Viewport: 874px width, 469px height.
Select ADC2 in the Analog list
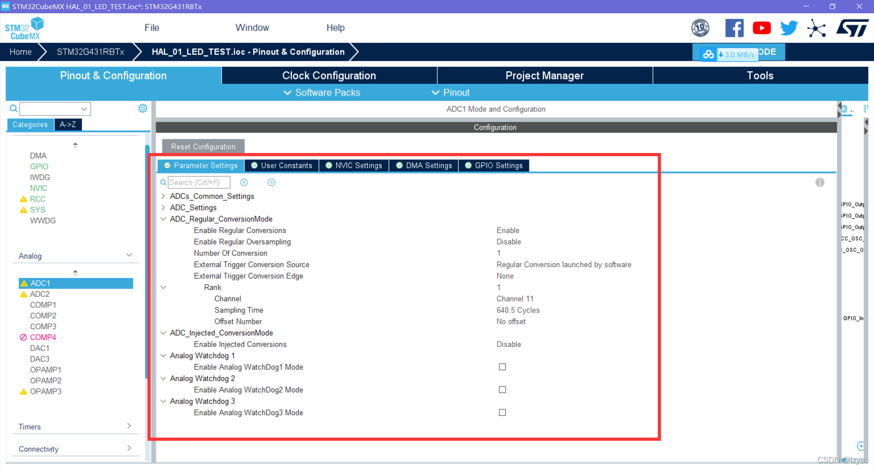(40, 294)
